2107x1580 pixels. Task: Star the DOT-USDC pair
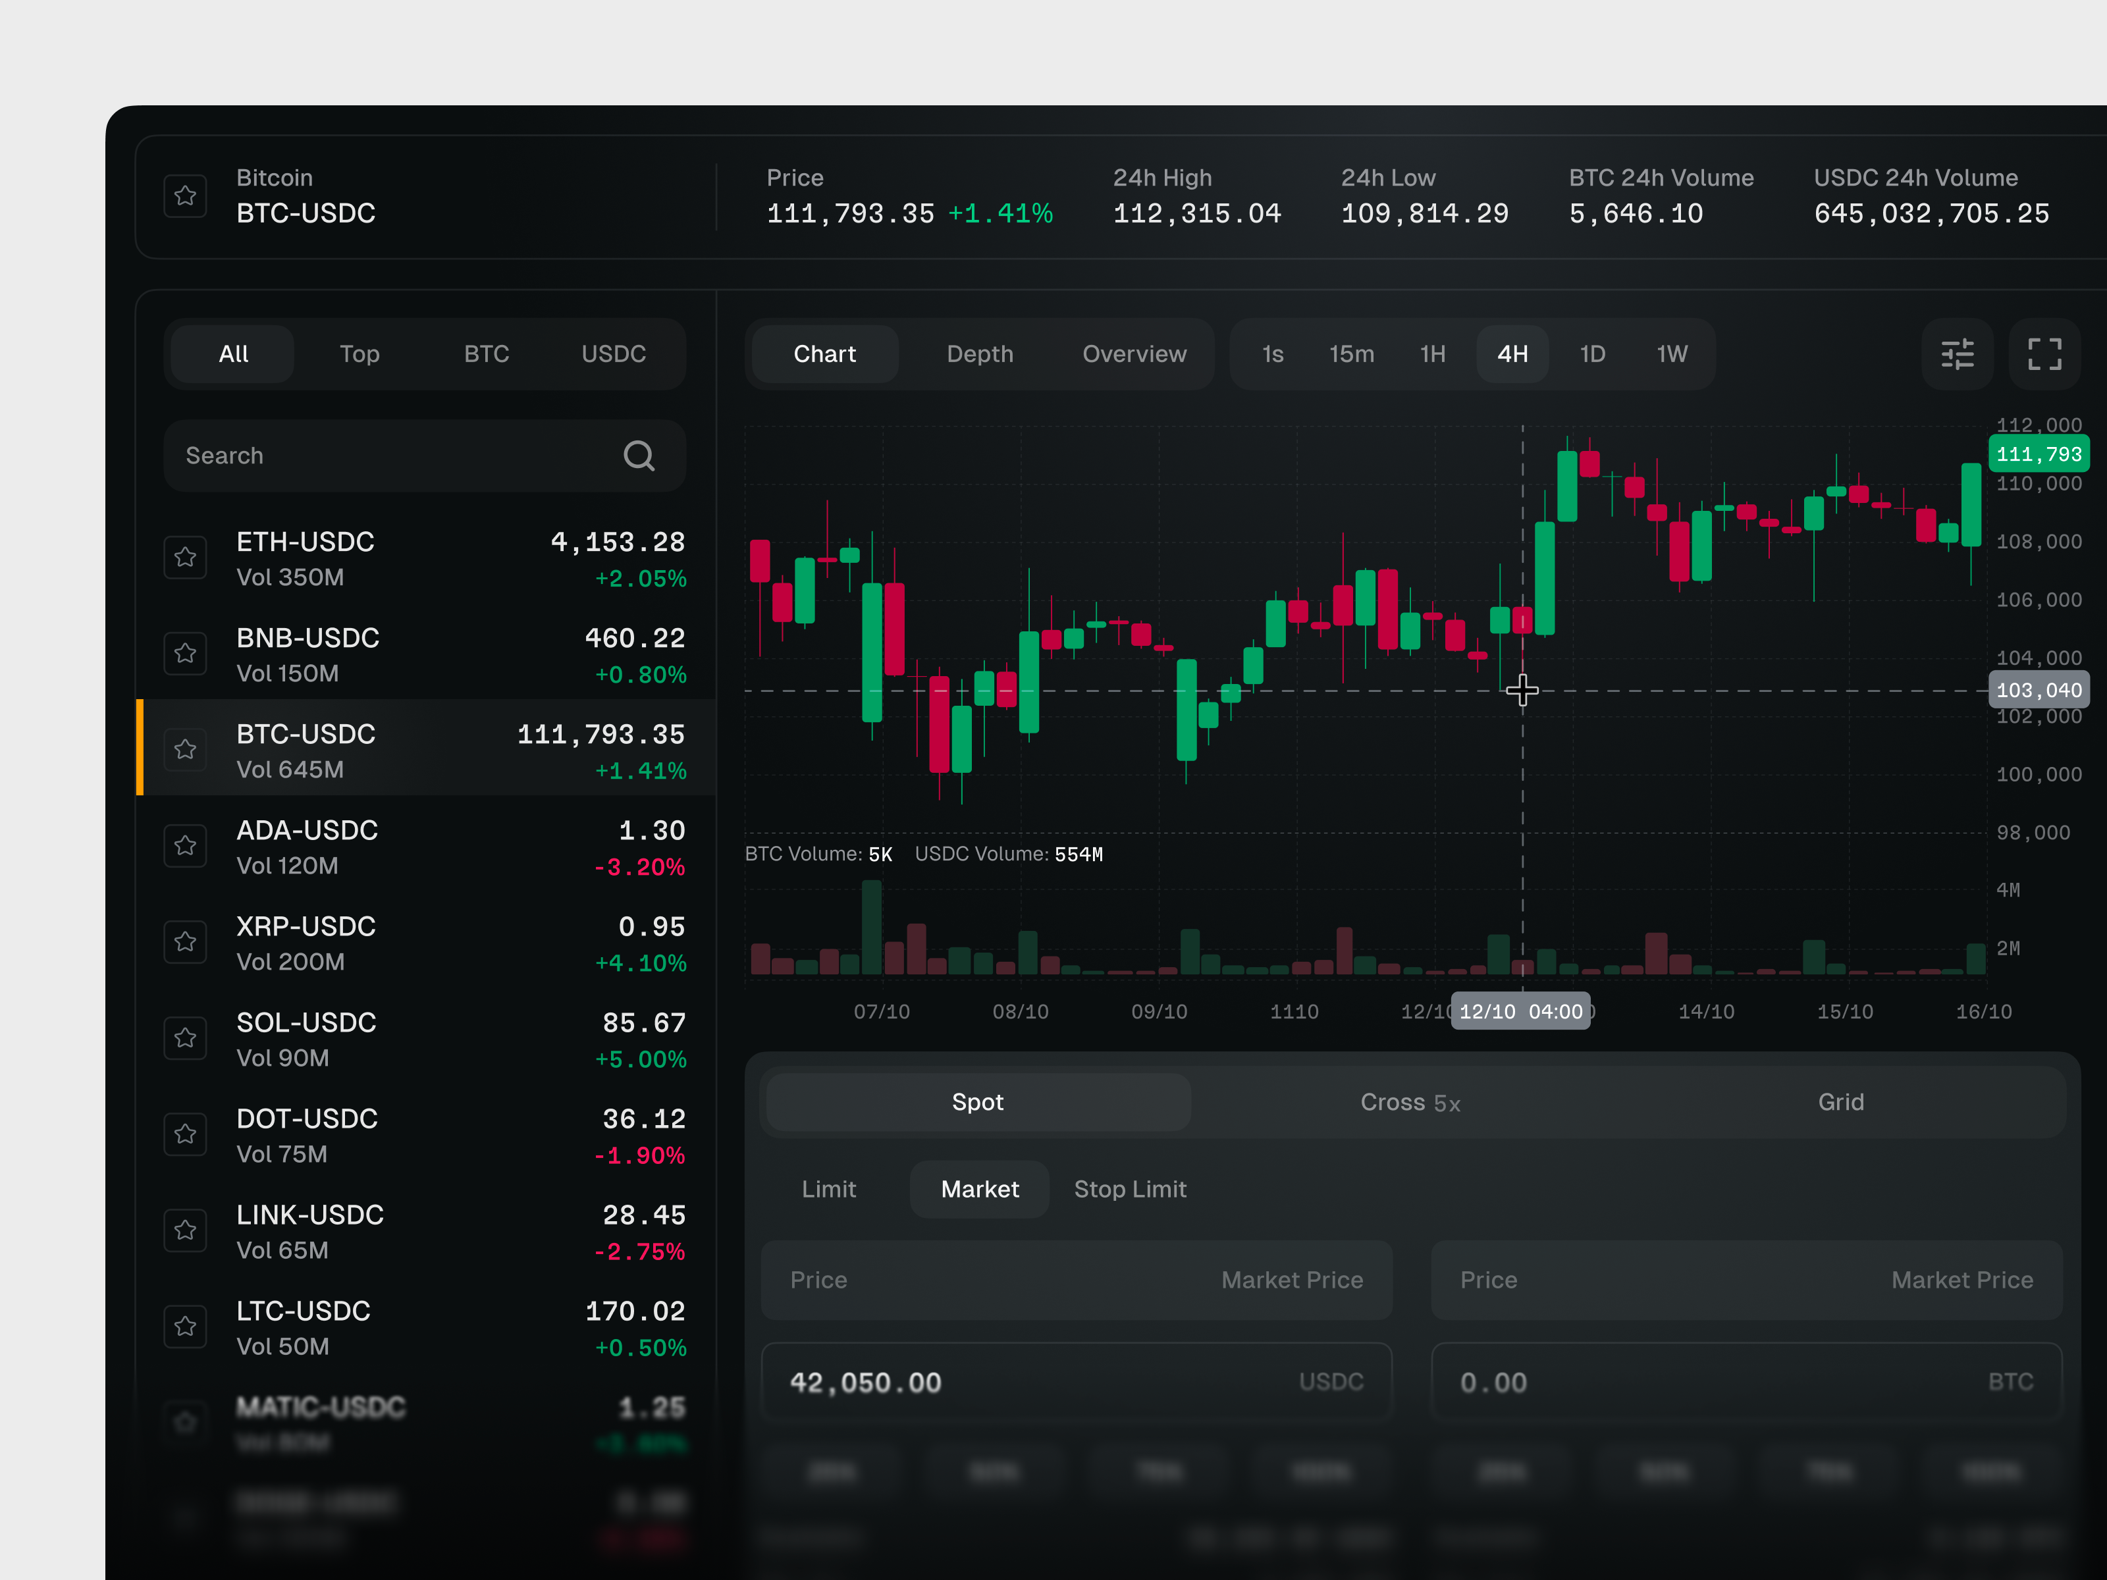click(187, 1134)
